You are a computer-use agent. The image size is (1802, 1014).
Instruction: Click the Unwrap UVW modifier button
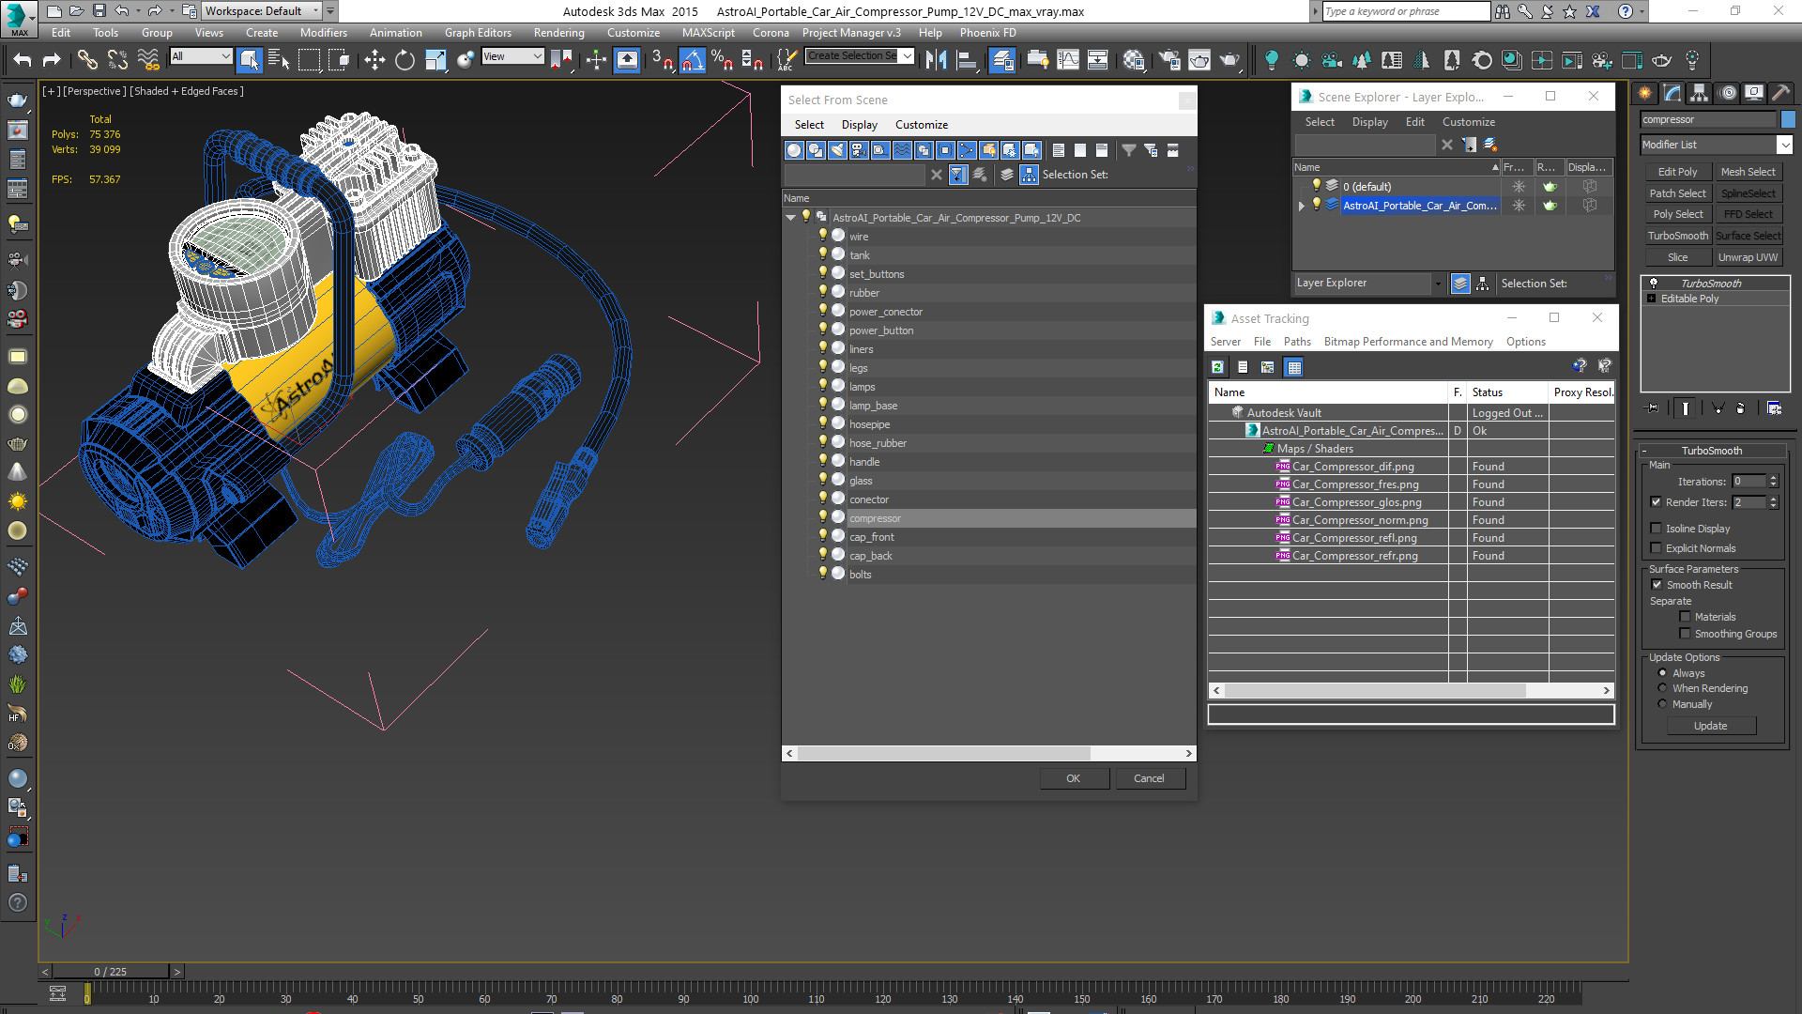1748,257
